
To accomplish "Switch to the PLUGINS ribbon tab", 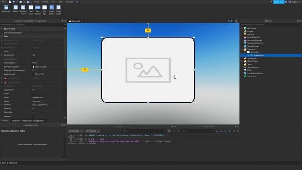I will (69, 2).
